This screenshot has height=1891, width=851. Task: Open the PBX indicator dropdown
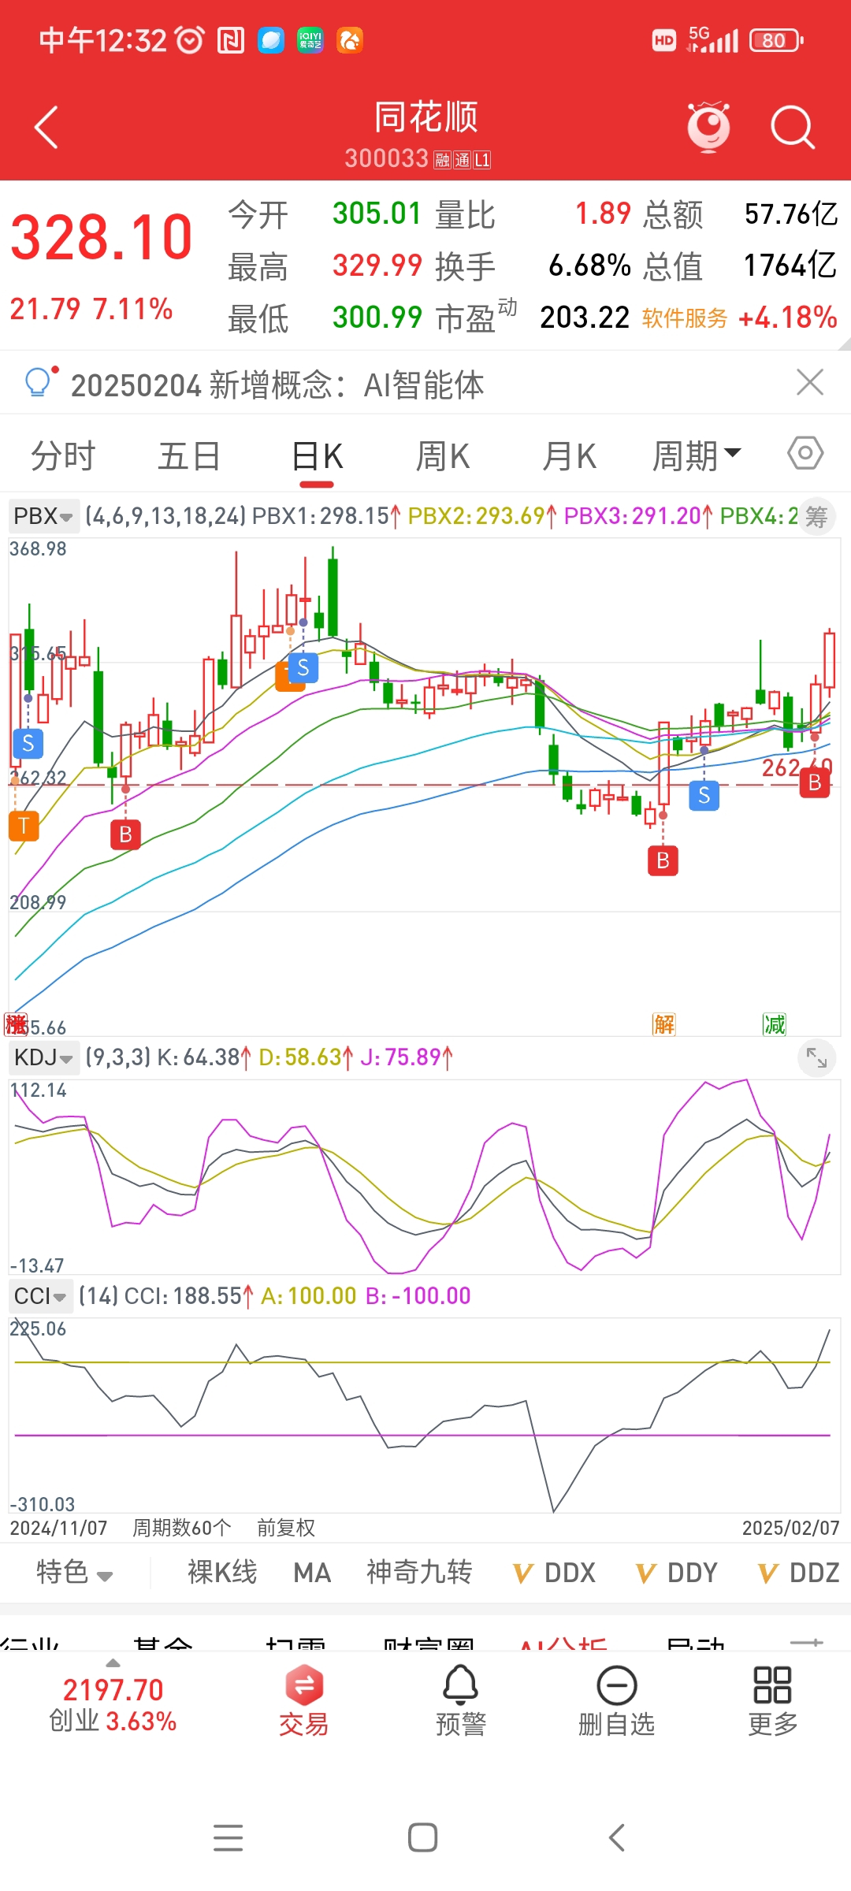[43, 516]
